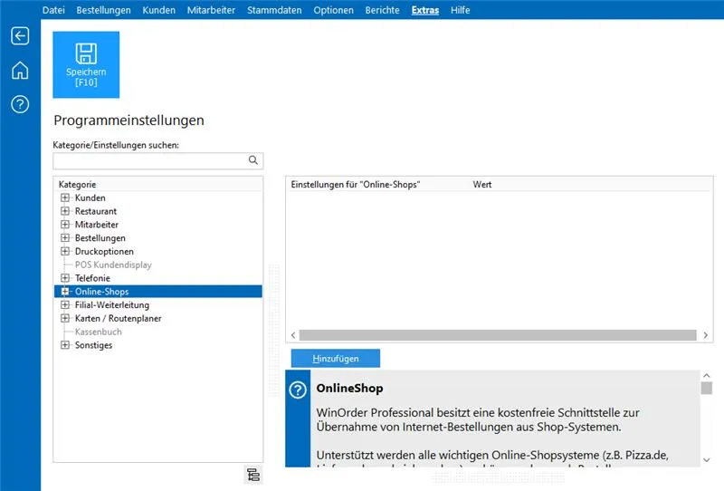Open the Berichte menu
The image size is (724, 491).
pos(382,10)
